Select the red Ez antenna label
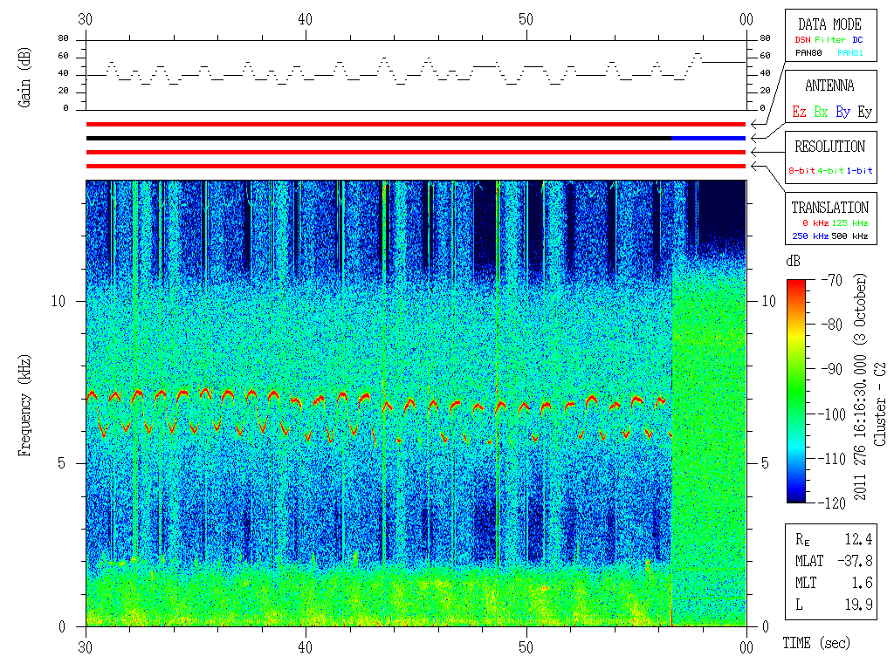 (799, 112)
